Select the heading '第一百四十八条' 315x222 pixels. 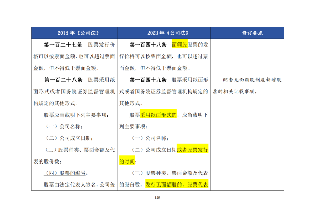pyautogui.click(x=148, y=45)
